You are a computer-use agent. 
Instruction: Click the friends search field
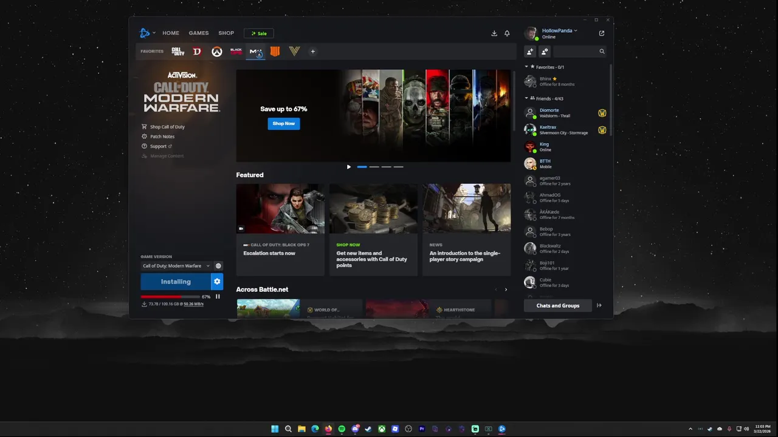(576, 52)
